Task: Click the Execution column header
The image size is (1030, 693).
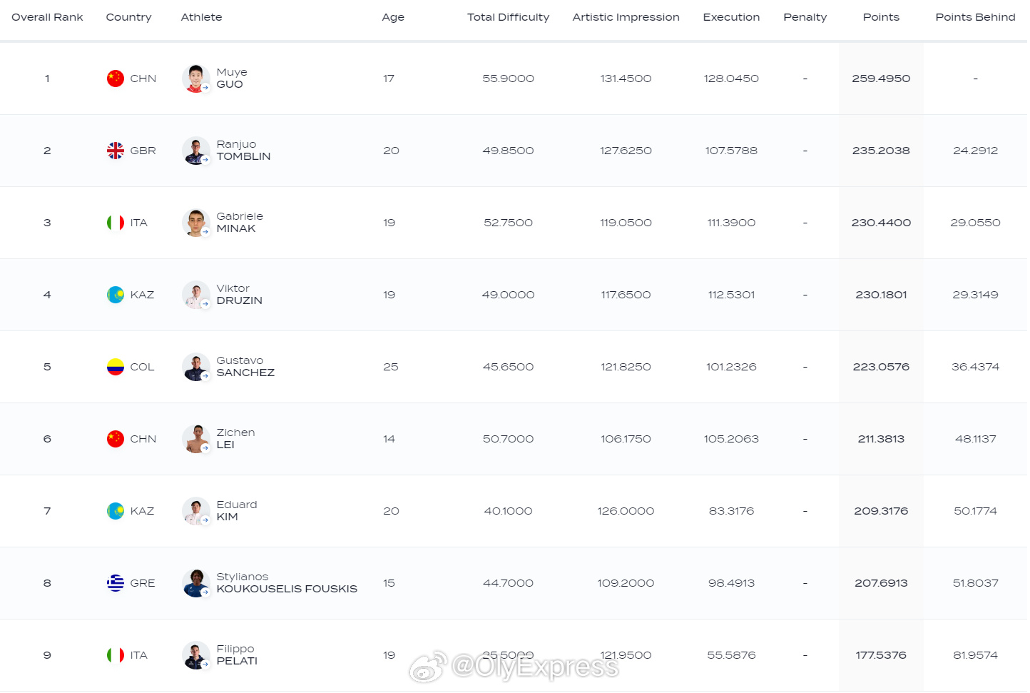Action: point(731,17)
